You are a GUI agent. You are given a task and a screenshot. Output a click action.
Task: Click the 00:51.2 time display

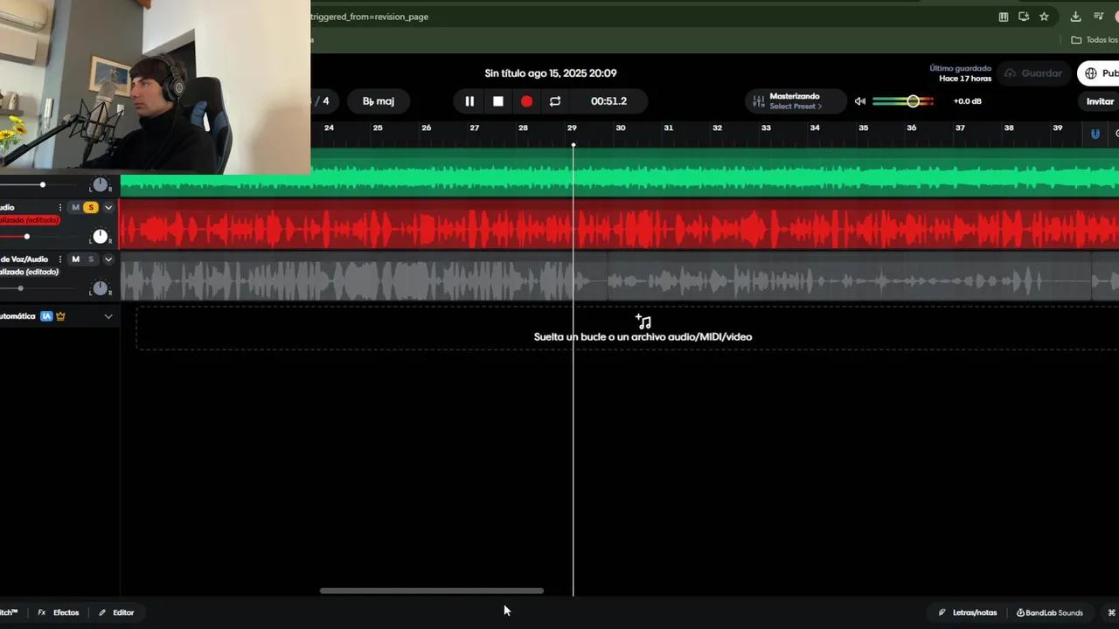(608, 101)
